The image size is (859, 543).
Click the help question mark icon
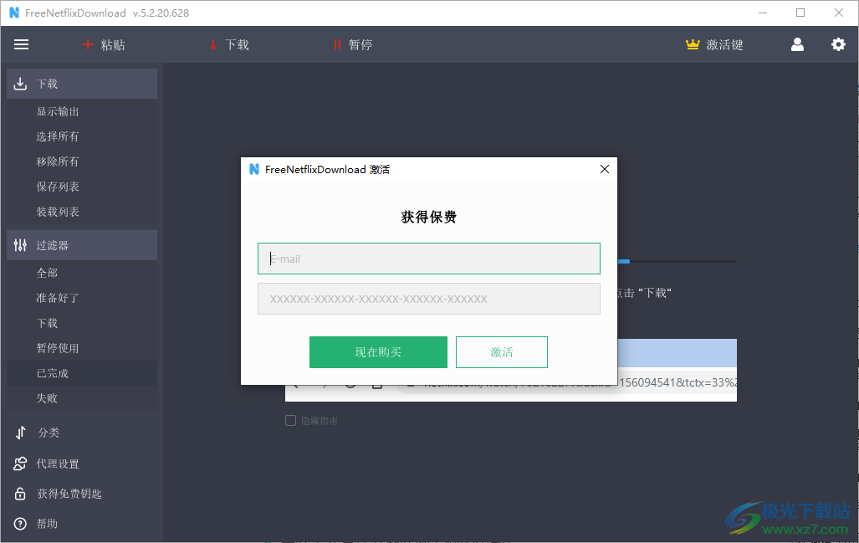pos(20,523)
